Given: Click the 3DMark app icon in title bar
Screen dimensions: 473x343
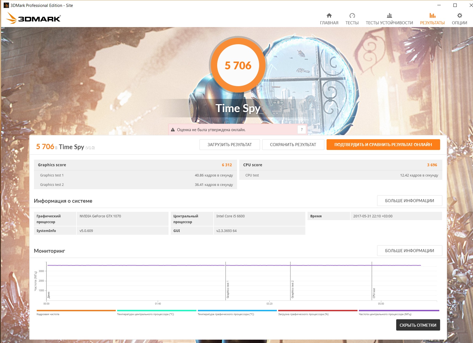Looking at the screenshot, I should [6, 5].
